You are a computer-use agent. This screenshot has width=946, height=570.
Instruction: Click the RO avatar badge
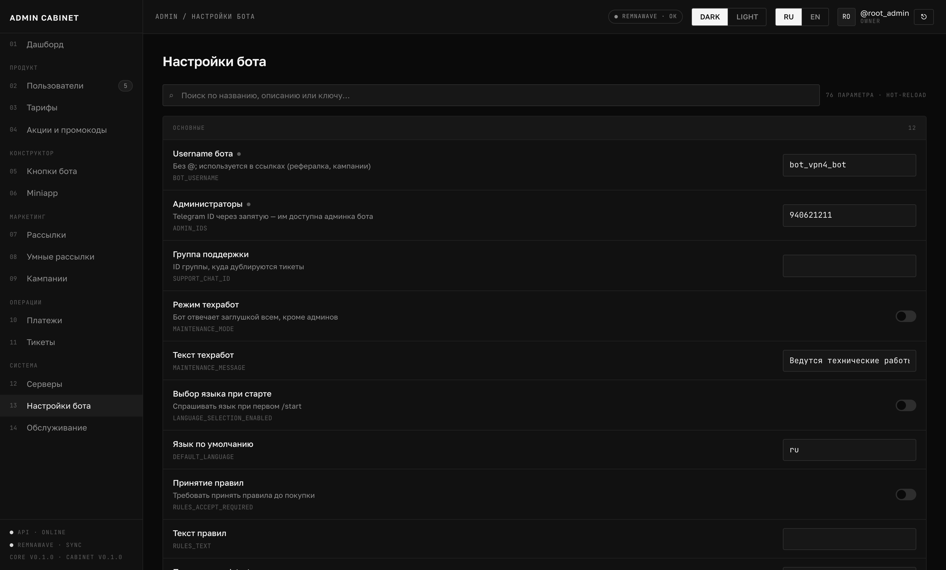point(846,17)
